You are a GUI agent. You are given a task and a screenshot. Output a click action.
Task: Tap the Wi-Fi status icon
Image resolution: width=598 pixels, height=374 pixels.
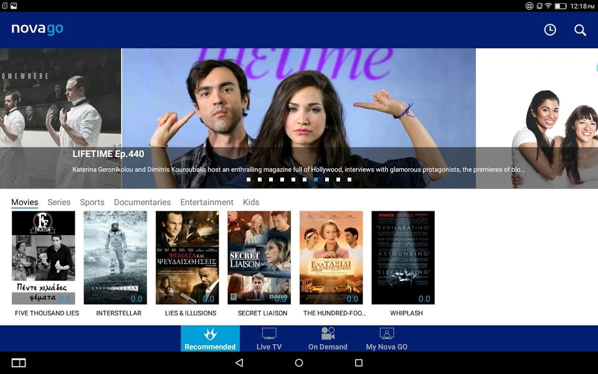[x=548, y=6]
